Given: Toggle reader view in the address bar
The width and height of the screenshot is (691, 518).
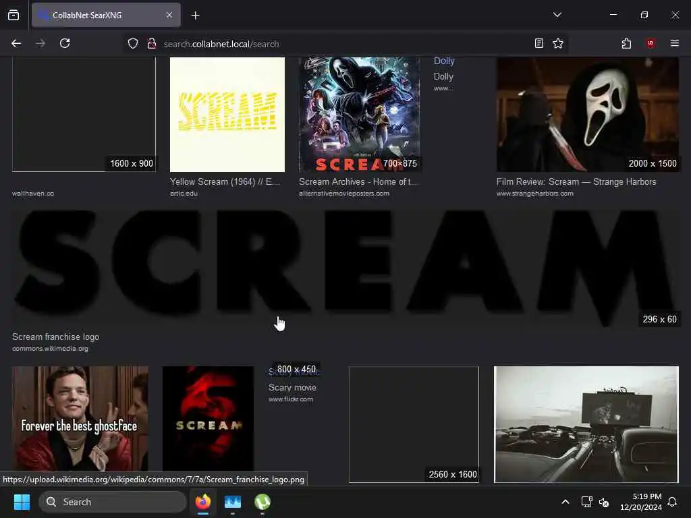Looking at the screenshot, I should (x=538, y=43).
